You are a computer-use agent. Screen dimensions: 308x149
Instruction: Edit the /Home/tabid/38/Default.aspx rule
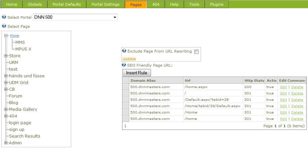[284, 106]
